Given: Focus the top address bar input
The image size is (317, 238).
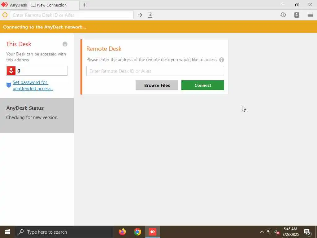Looking at the screenshot, I should (72, 15).
